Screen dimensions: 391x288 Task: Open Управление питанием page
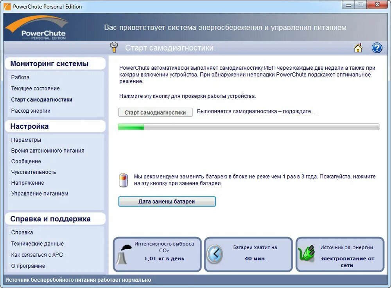(x=39, y=194)
